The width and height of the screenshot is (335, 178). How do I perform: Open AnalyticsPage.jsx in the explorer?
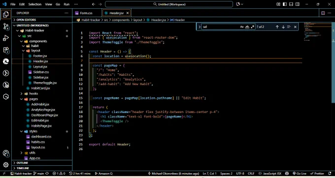click(43, 110)
